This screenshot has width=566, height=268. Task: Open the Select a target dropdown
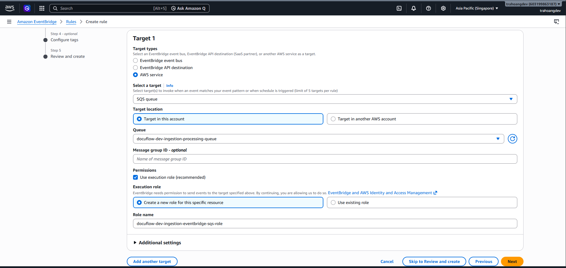click(x=325, y=99)
